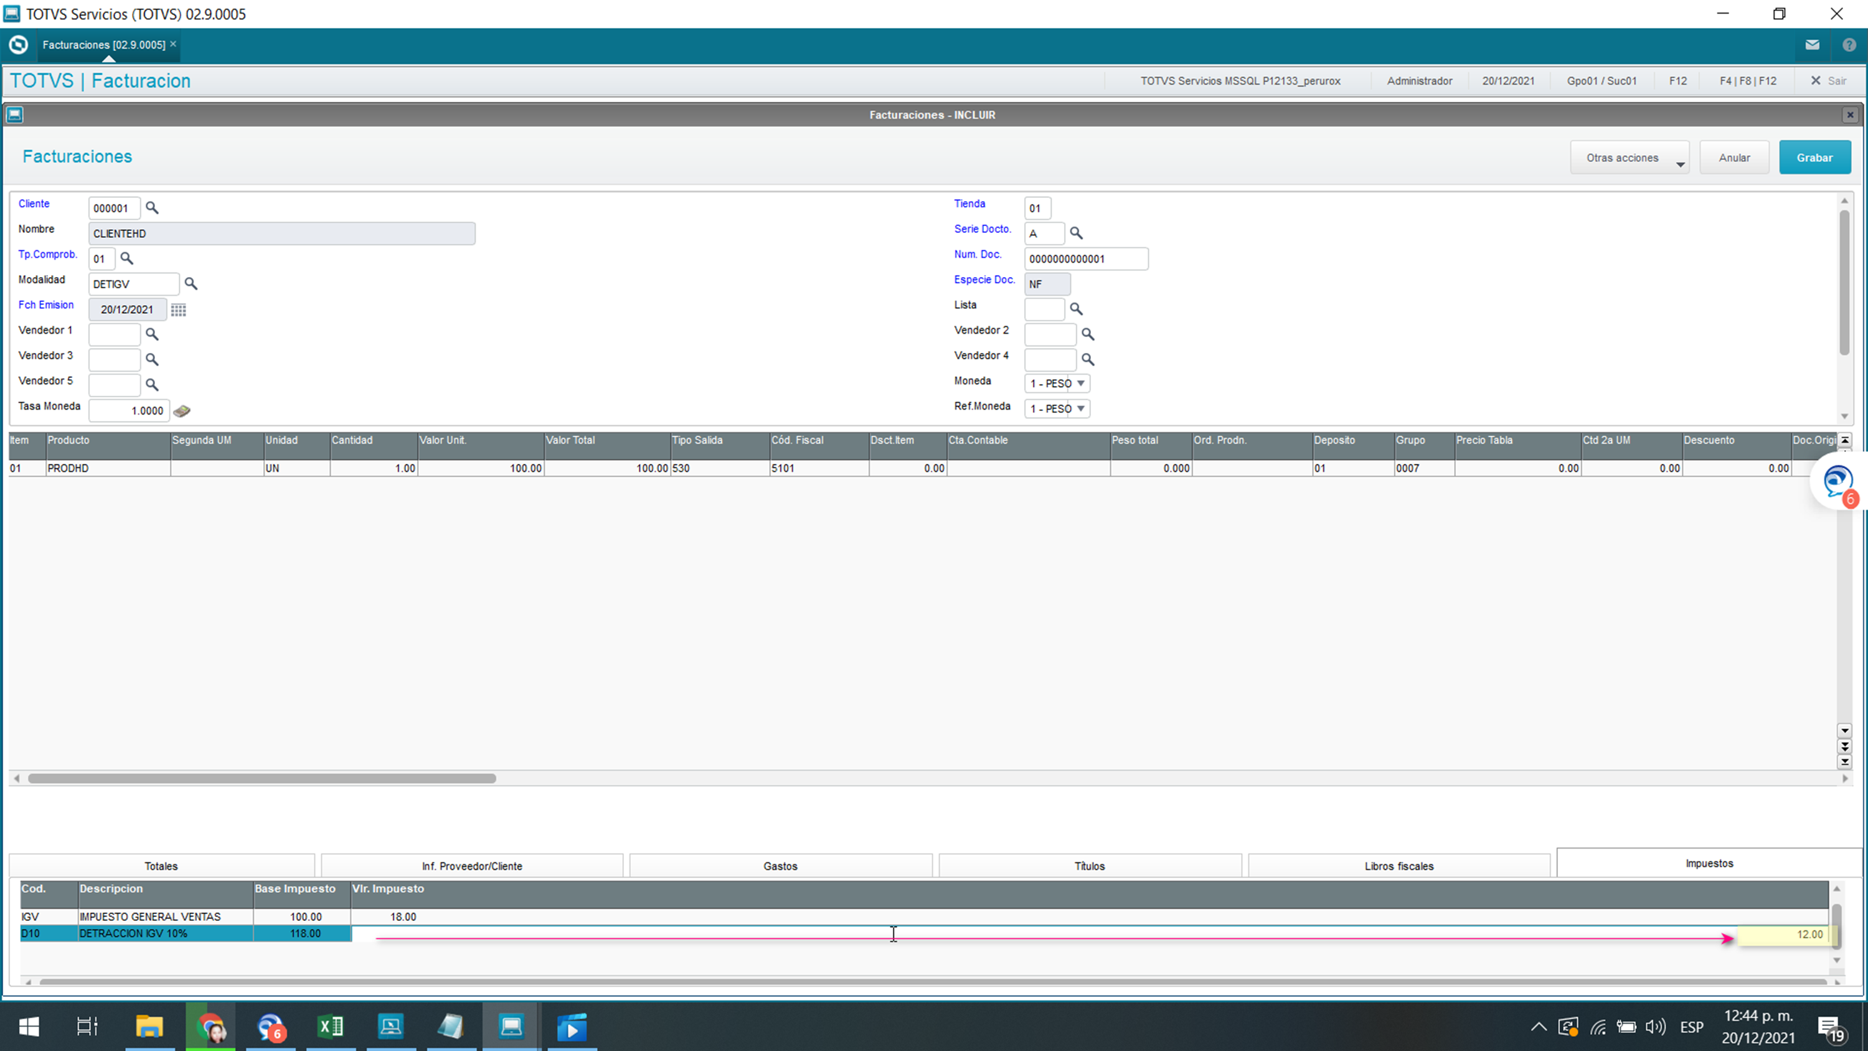Open the Serie Docto. lookup magnifier
Screen dimensions: 1868x1051
[1076, 233]
